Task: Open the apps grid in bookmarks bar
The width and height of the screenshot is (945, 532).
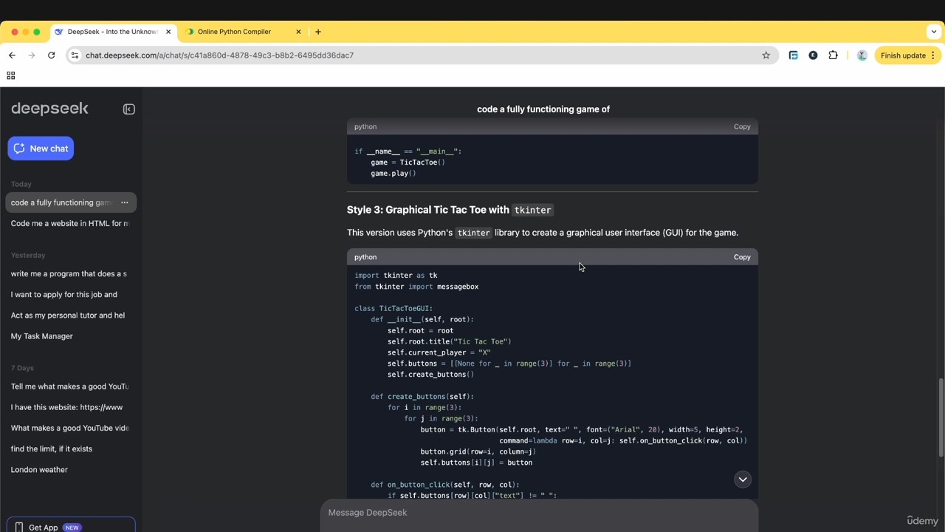Action: coord(10,75)
